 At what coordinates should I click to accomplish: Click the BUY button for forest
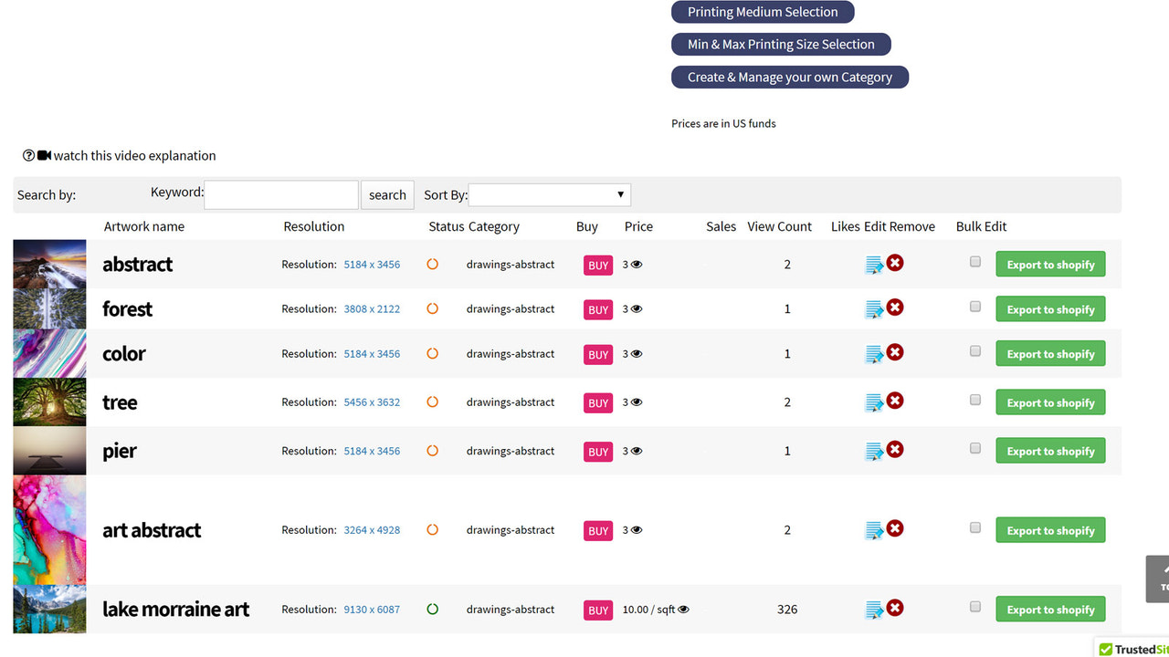pos(598,310)
